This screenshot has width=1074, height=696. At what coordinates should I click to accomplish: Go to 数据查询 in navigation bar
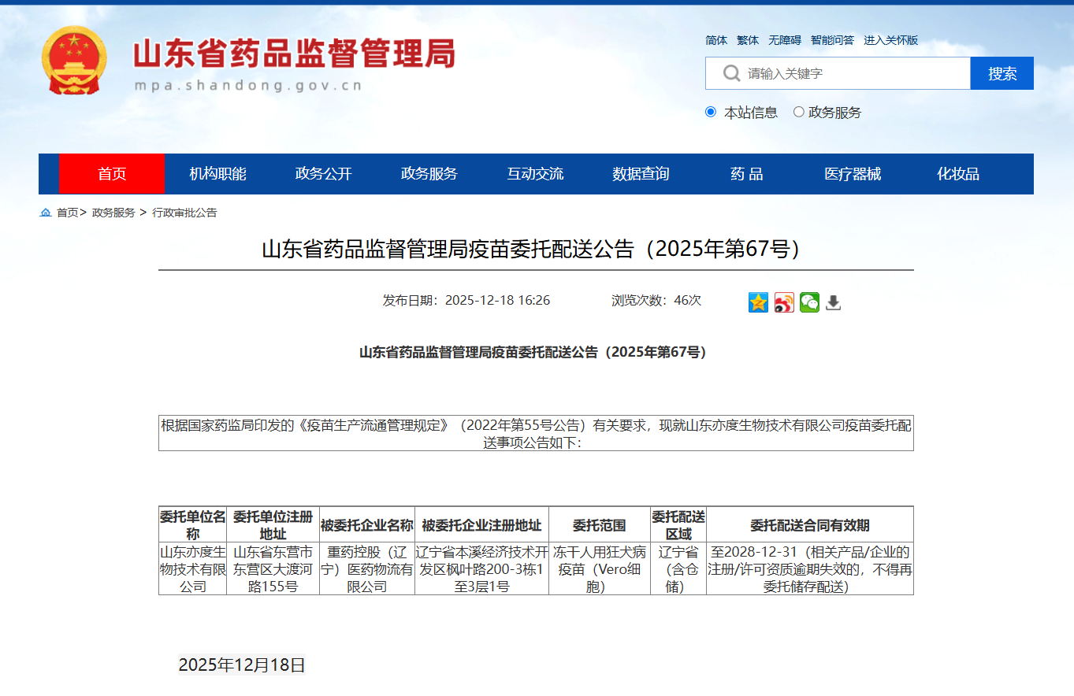[x=641, y=174]
